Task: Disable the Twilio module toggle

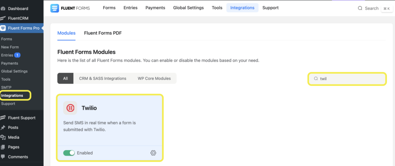Action: (69, 153)
